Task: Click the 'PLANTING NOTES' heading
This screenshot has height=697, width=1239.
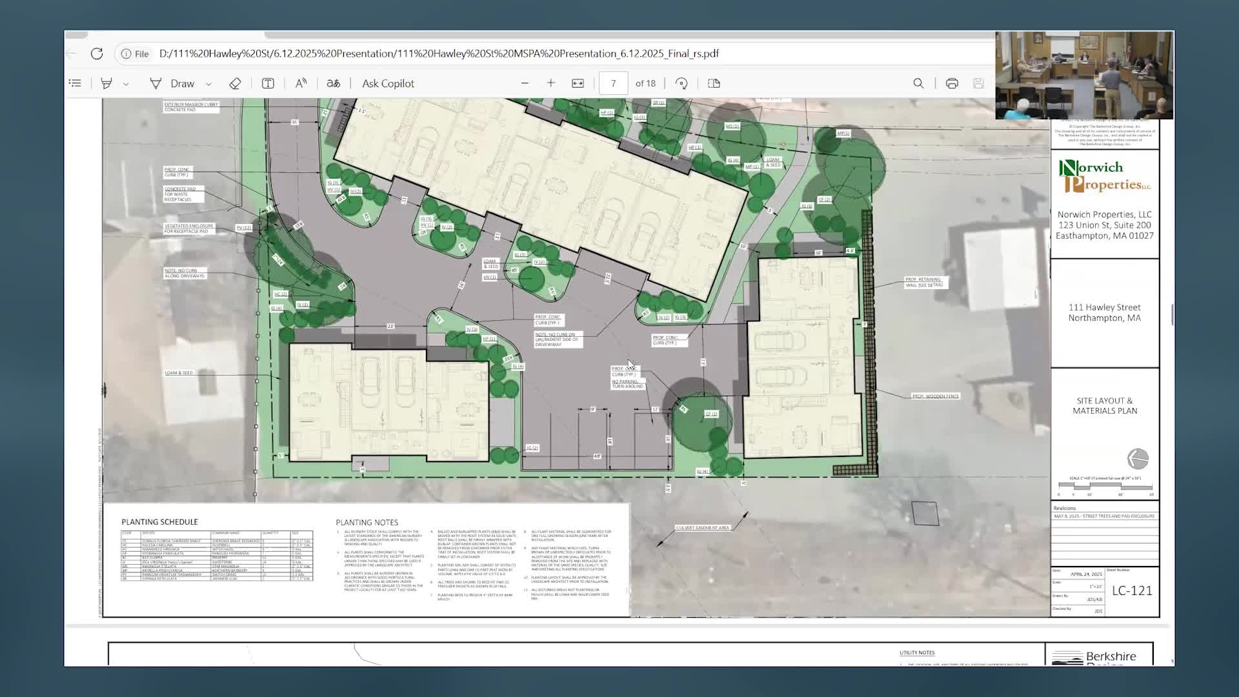Action: (367, 523)
